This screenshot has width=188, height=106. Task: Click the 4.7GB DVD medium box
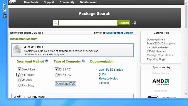tap(73, 50)
